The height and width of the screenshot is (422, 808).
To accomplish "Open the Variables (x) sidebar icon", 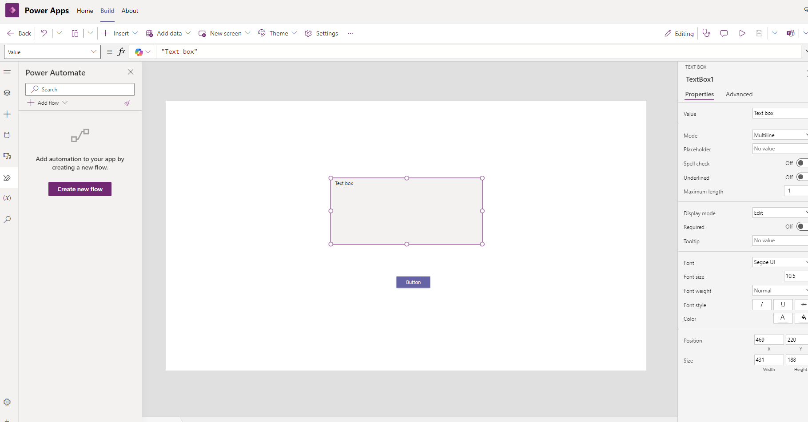I will pos(7,198).
